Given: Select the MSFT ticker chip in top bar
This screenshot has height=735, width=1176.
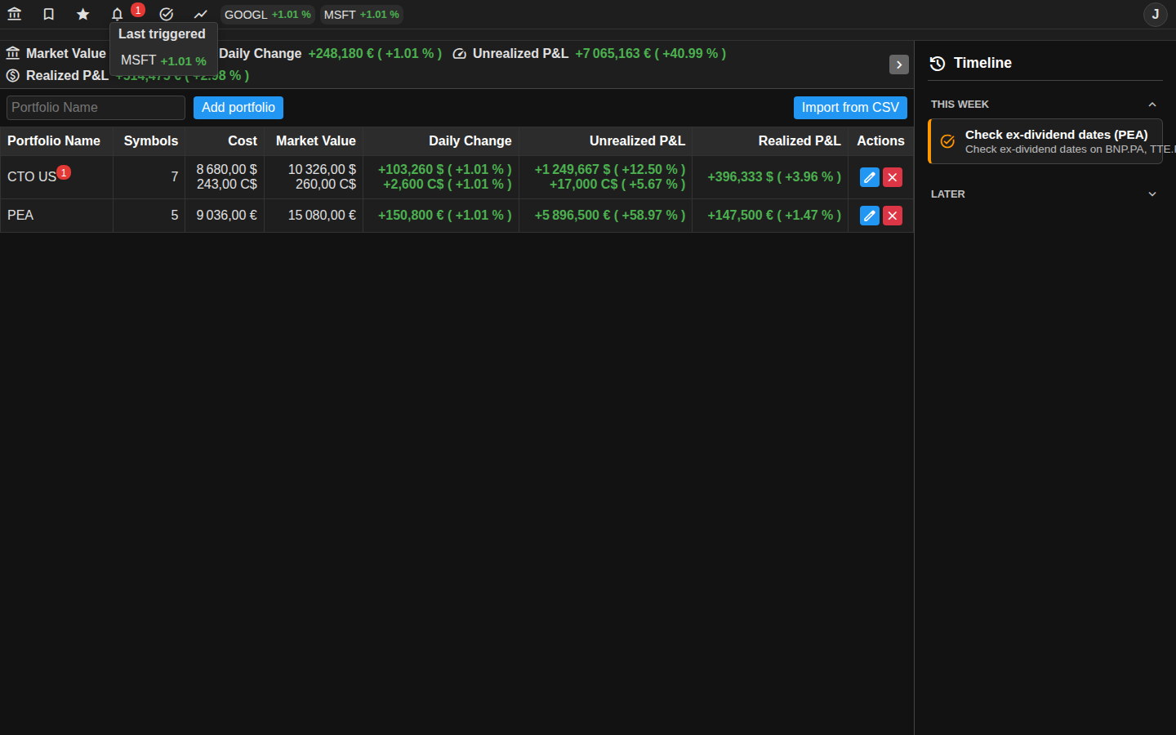Looking at the screenshot, I should coord(362,15).
